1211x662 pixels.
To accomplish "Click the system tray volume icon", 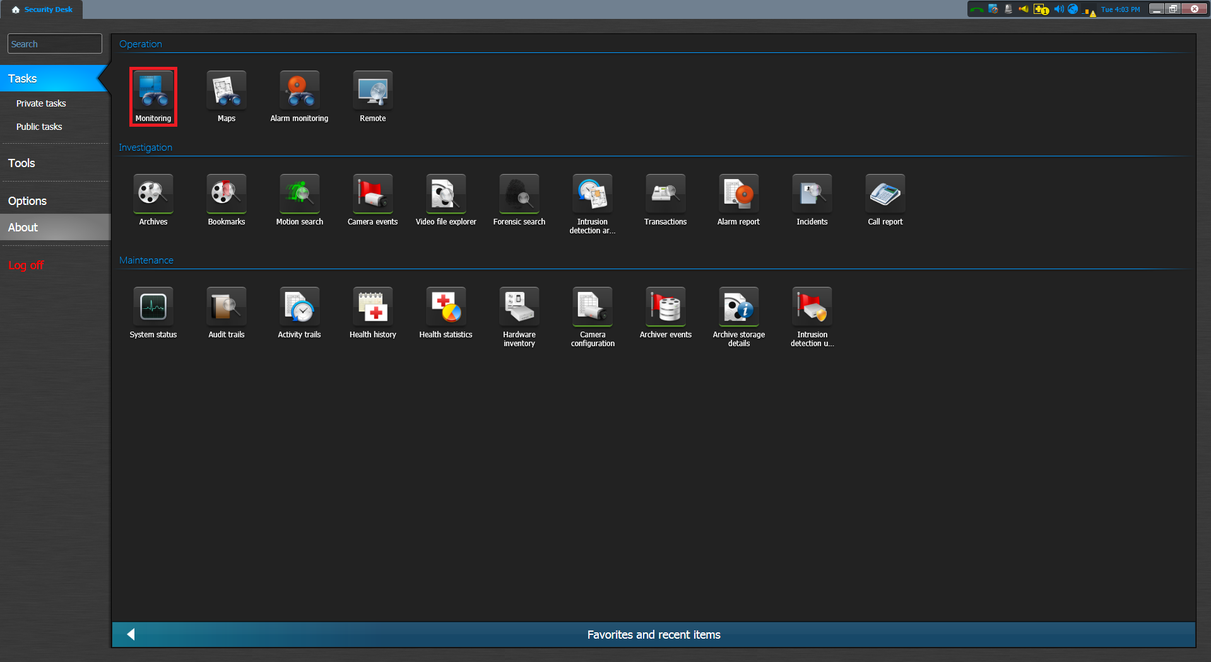I will pyautogui.click(x=1058, y=9).
